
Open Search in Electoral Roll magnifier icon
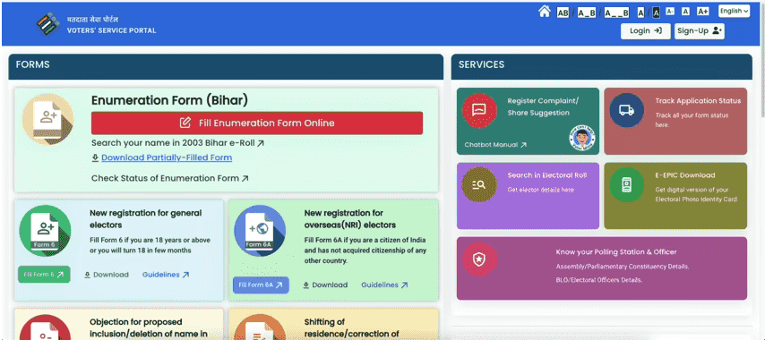coord(479,185)
